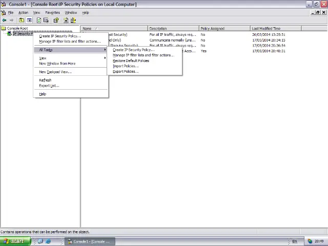
Task: Click the Help toolbar icon with question mark
Action: coord(56,20)
